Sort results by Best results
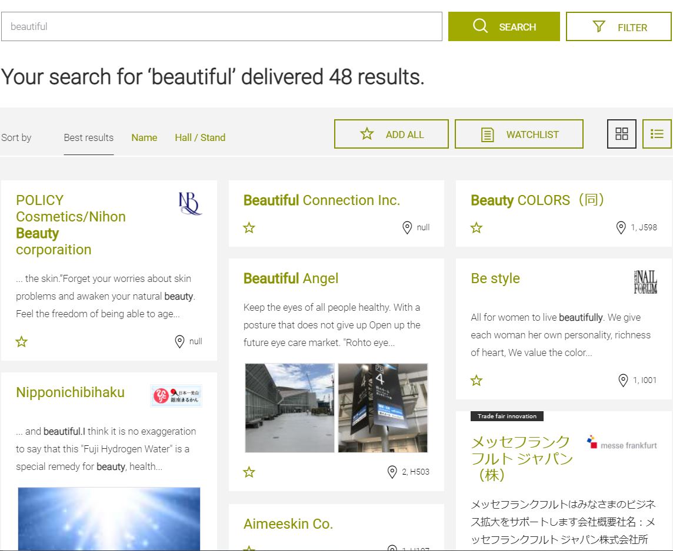 pos(88,137)
